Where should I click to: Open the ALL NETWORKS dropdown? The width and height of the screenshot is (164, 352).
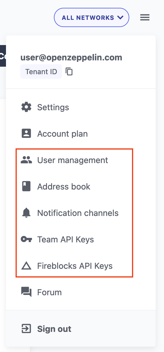pos(92,17)
